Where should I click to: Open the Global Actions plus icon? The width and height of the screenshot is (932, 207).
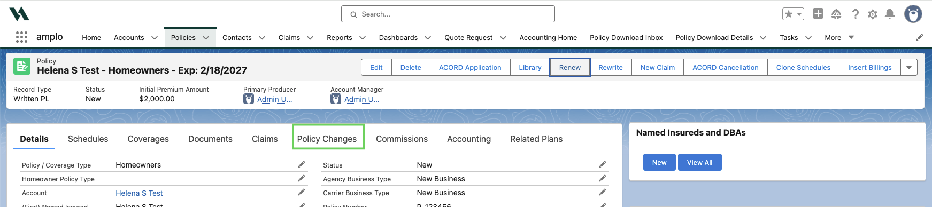(818, 14)
